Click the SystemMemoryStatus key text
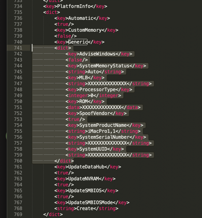202x218 pixels. point(104,66)
